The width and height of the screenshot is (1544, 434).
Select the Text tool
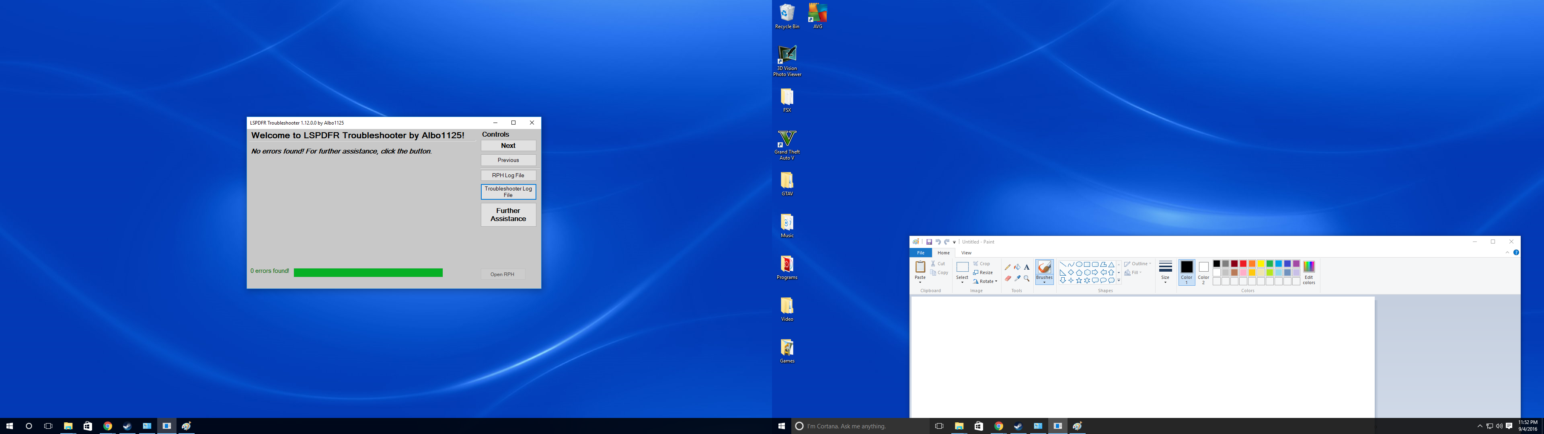[x=1027, y=267]
